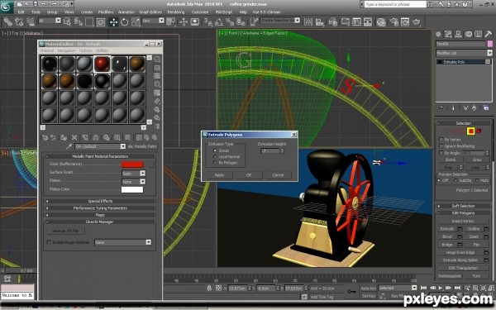Select the Local Normal extrusion type
The width and height of the screenshot is (496, 310).
215,156
